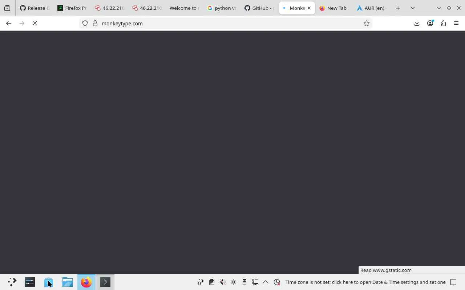The width and height of the screenshot is (465, 290).
Task: Switch to the Firefox Pr tab
Action: pyautogui.click(x=72, y=8)
